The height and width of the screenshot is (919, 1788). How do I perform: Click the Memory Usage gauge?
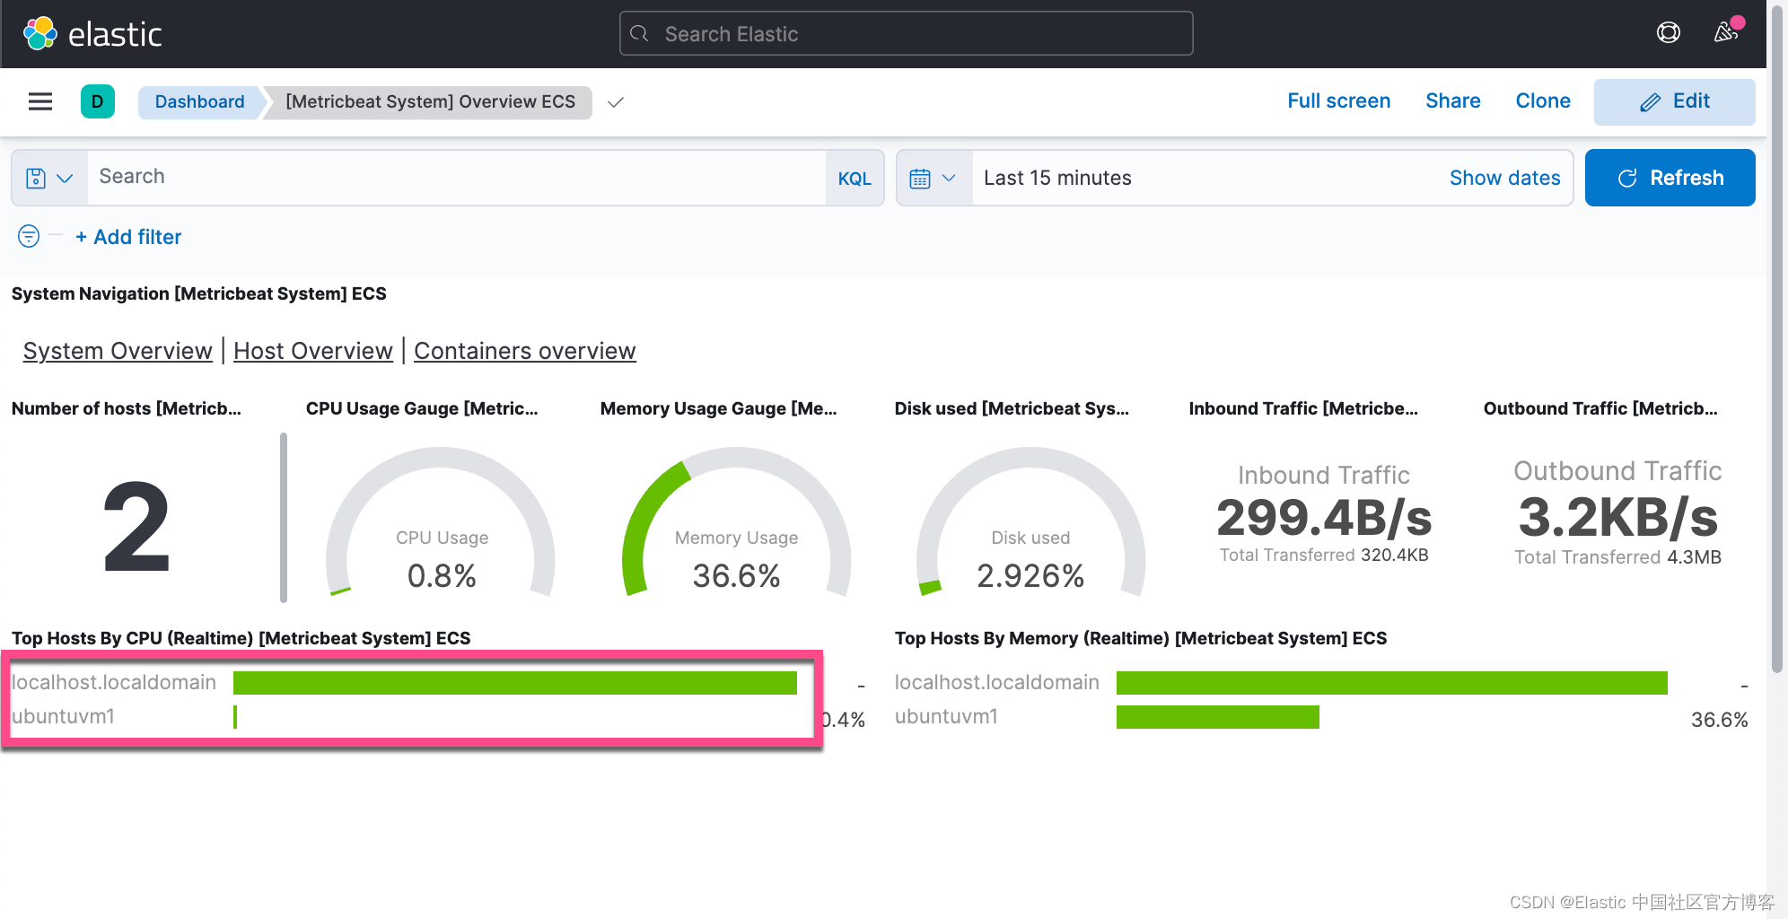click(x=736, y=521)
